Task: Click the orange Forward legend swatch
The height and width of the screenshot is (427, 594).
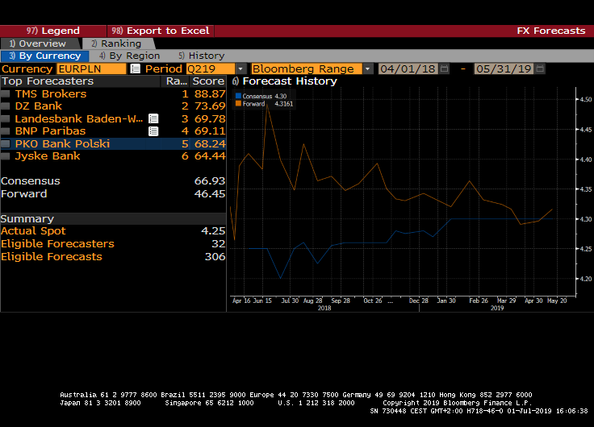Action: (x=238, y=103)
